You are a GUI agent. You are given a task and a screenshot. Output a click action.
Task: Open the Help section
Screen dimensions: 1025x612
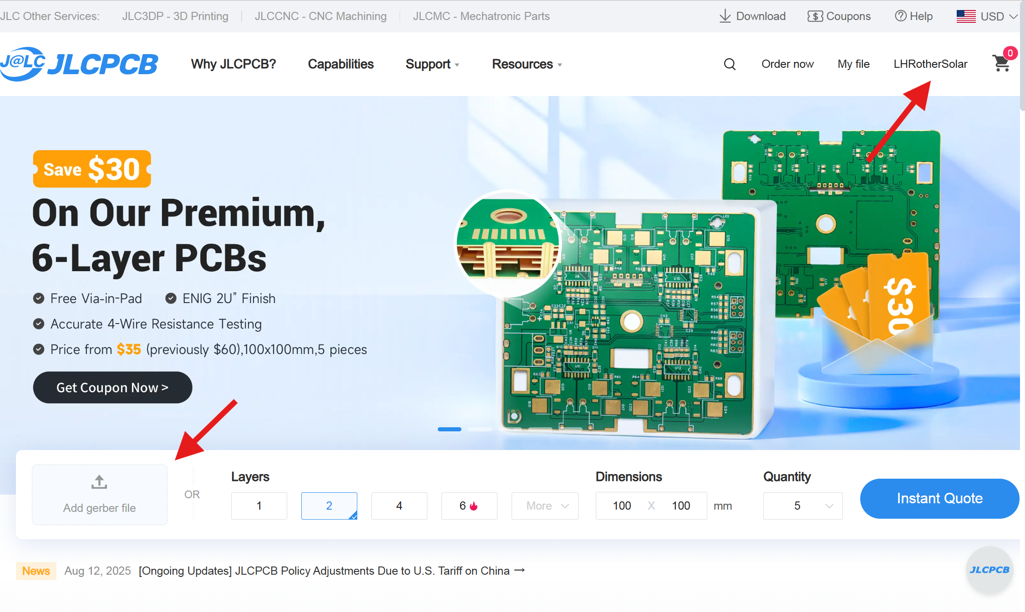click(x=914, y=16)
